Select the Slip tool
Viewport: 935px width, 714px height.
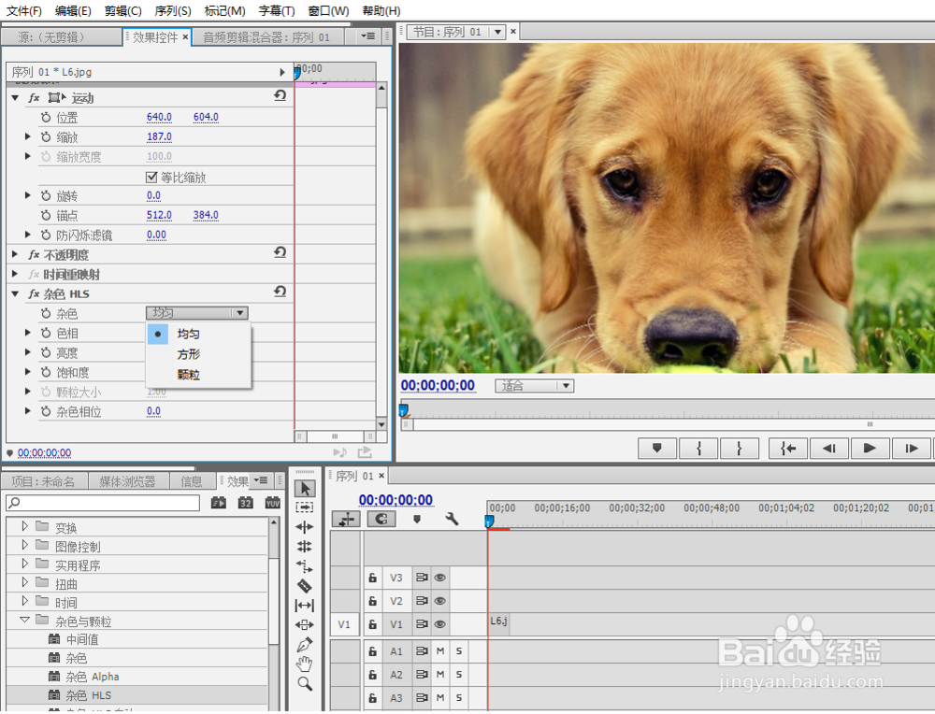[x=305, y=606]
